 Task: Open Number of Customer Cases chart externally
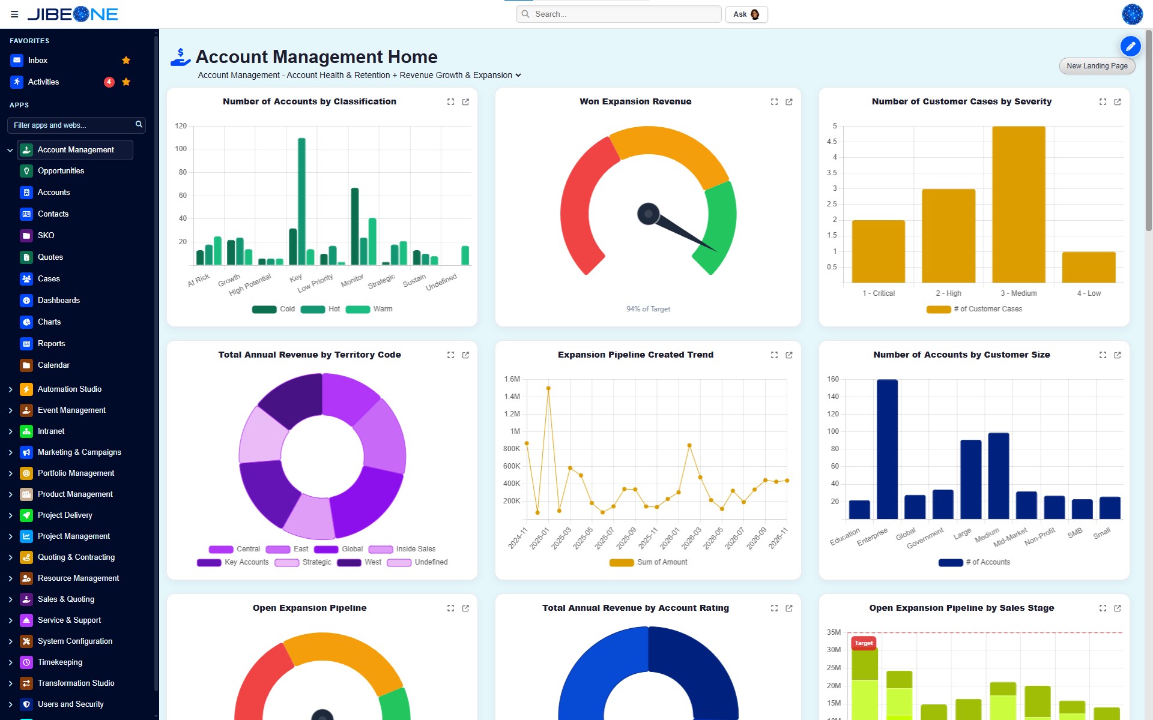tap(1118, 102)
